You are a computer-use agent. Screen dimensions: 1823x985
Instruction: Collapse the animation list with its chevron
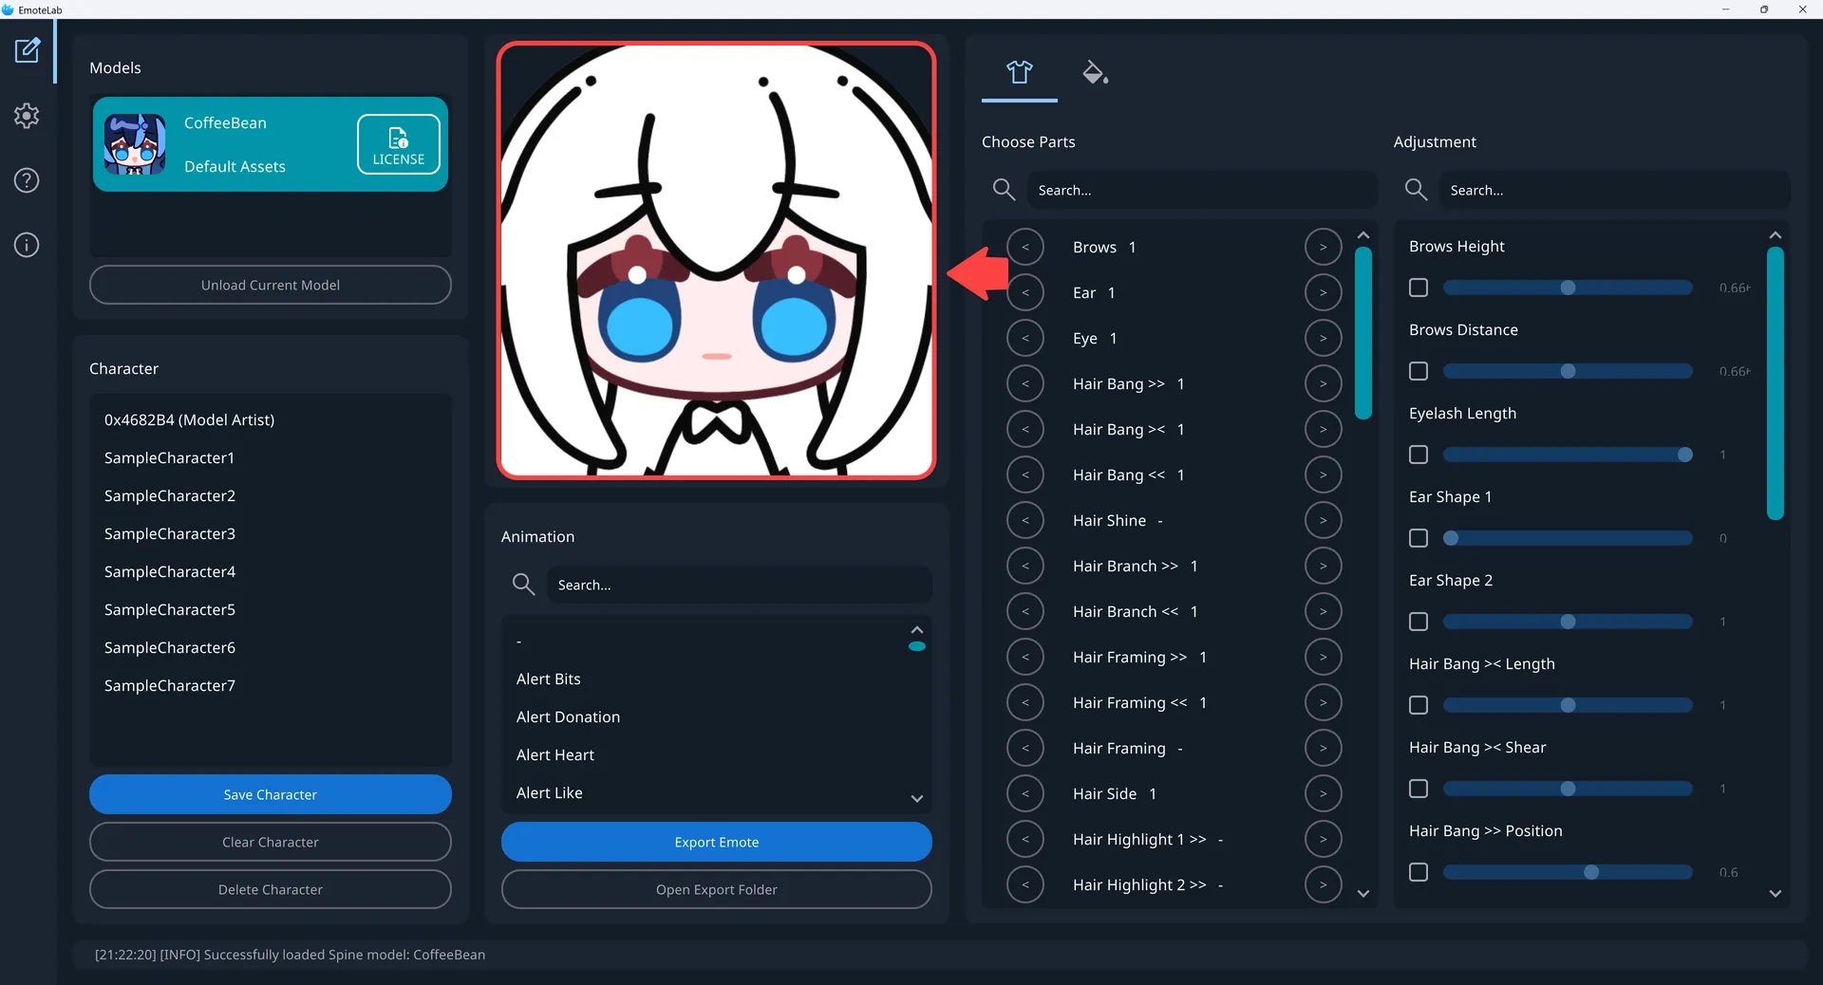point(916,629)
